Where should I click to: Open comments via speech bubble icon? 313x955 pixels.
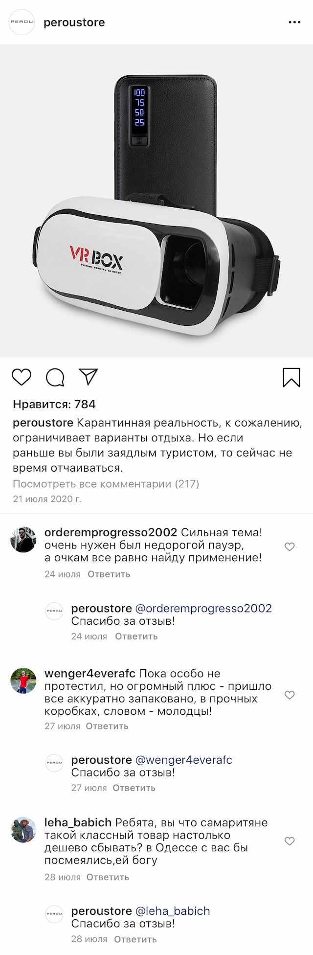[55, 377]
